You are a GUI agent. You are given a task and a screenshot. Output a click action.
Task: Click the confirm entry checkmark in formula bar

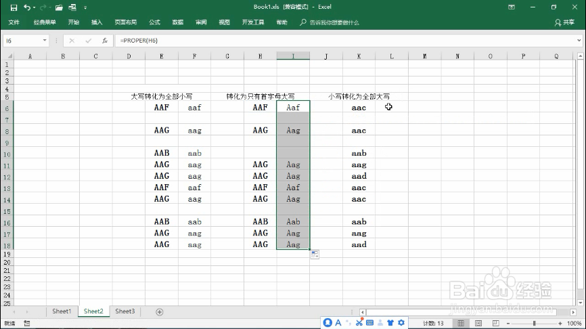88,41
